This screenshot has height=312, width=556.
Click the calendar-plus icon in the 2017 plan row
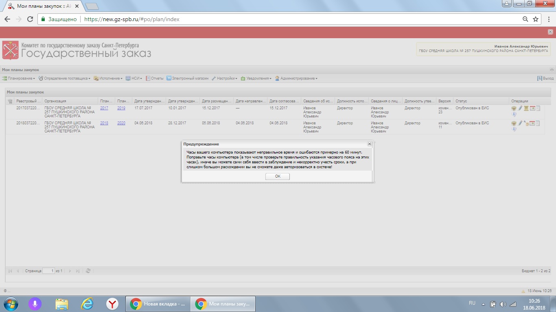pos(532,108)
